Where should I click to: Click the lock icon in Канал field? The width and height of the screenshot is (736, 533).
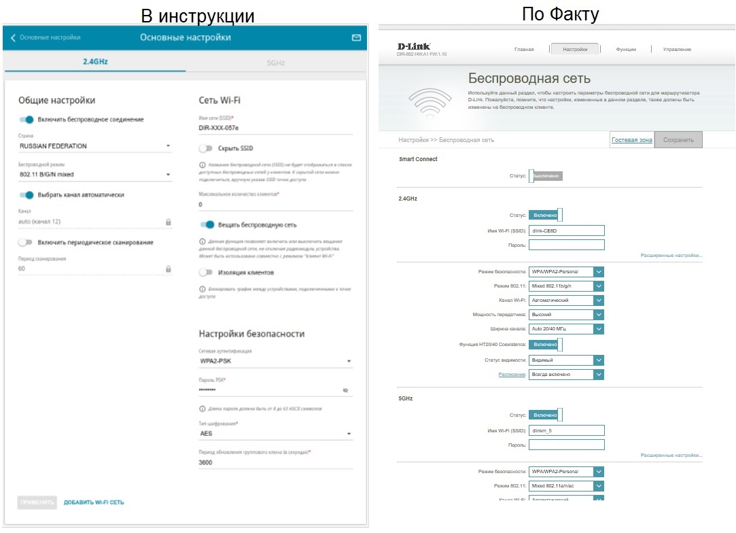point(168,222)
